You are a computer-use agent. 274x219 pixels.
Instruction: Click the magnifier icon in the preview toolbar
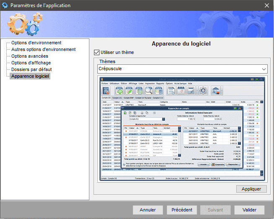click(148, 90)
